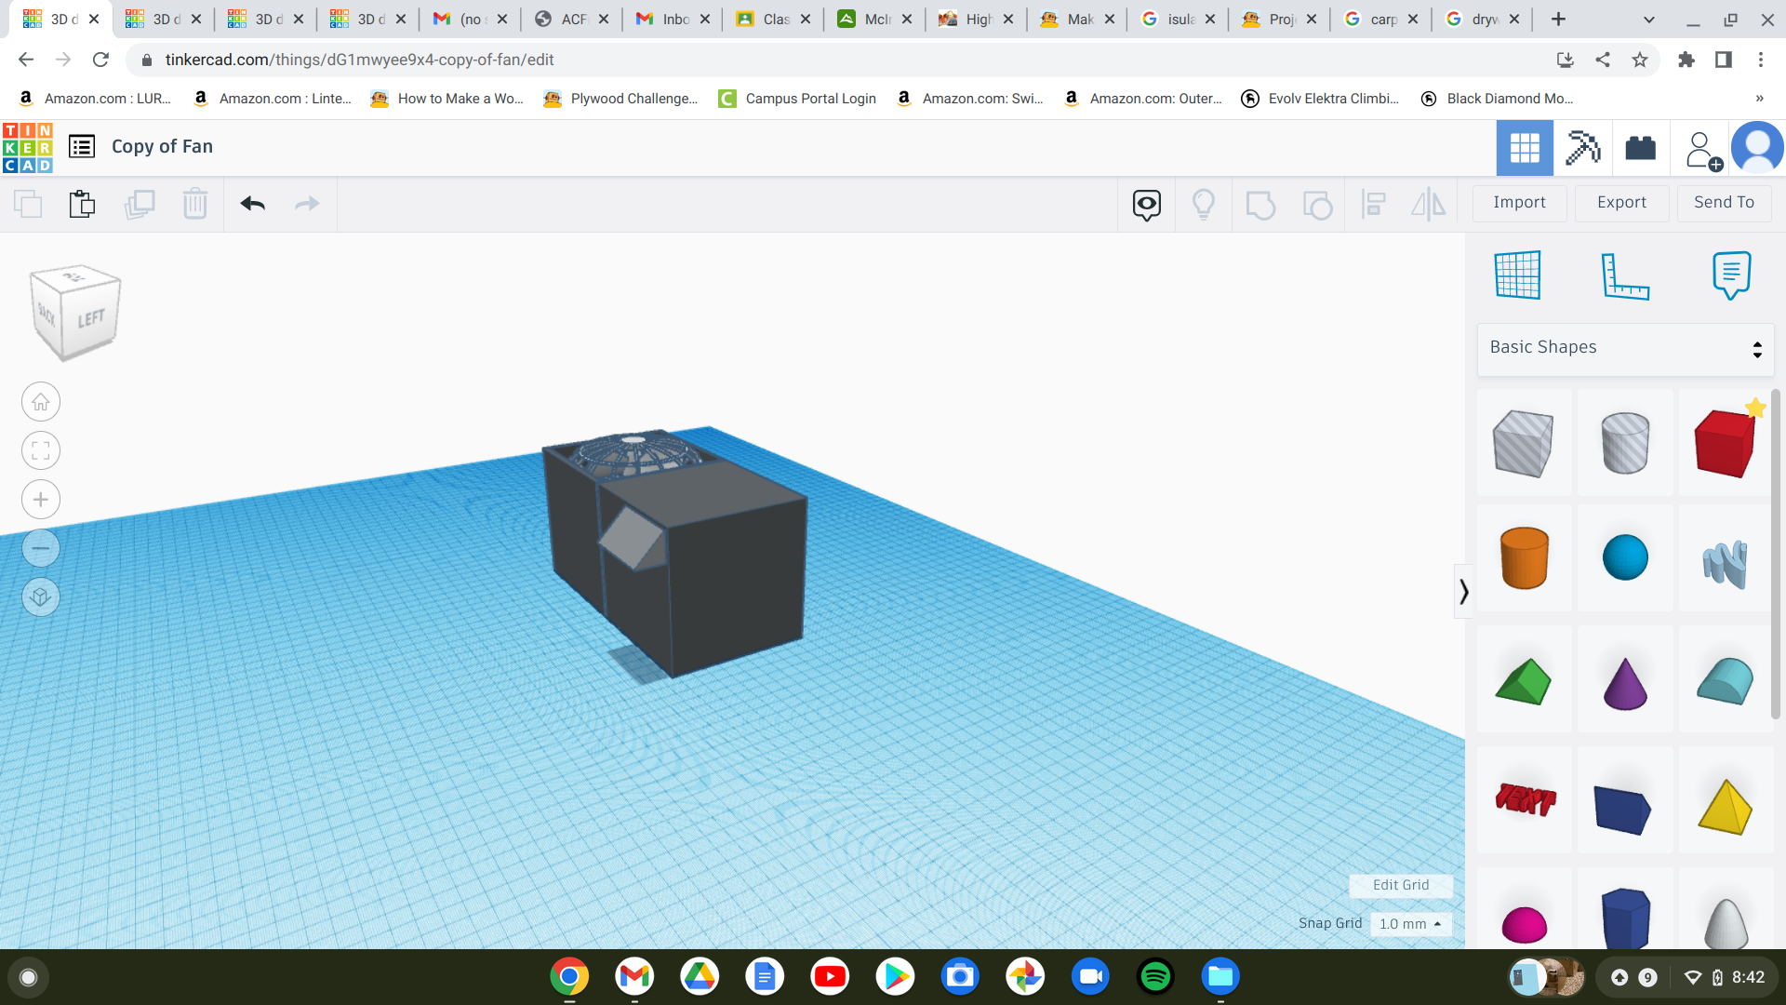This screenshot has width=1786, height=1005.
Task: Open the Basic Shapes dropdown
Action: click(x=1625, y=348)
